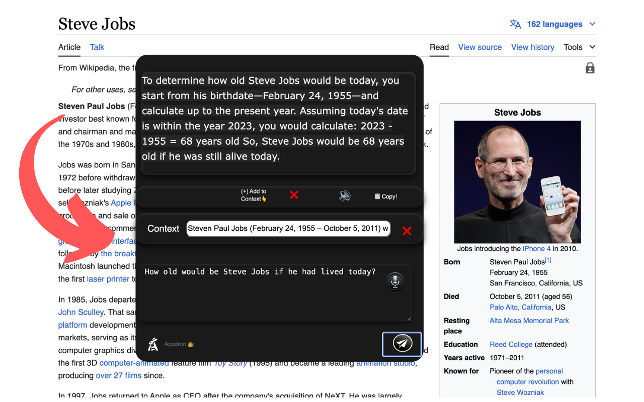Open the Palo Alto, California link
644x402 pixels.
[x=521, y=307]
